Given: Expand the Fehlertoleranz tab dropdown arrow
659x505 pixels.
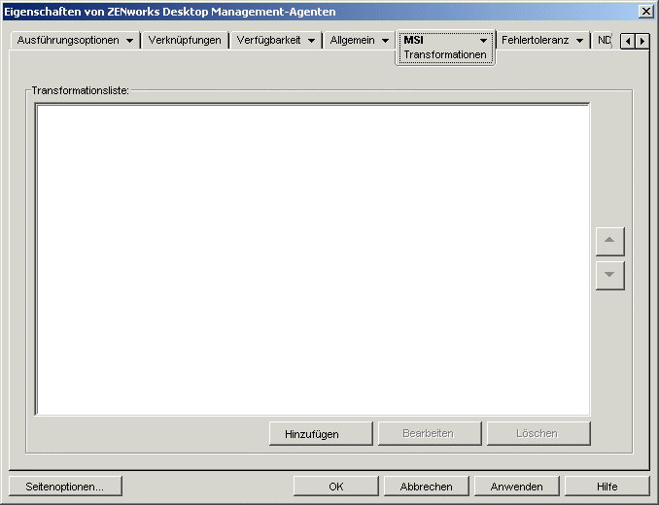Looking at the screenshot, I should pyautogui.click(x=579, y=41).
